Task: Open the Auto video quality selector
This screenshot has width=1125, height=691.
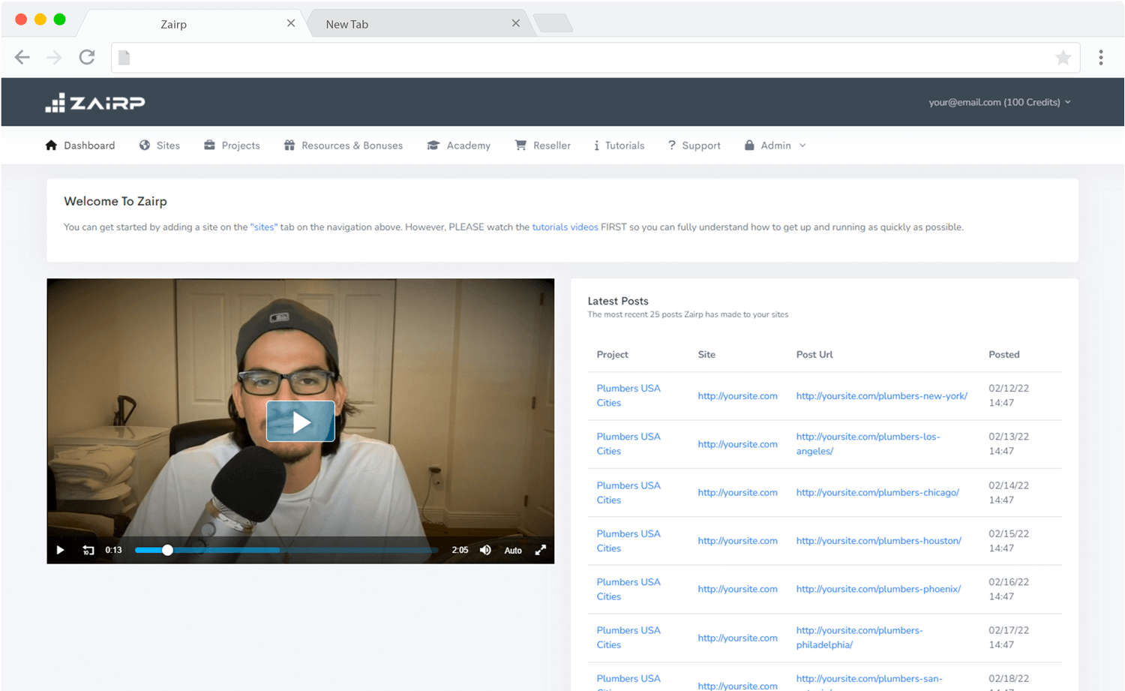Action: [x=513, y=551]
